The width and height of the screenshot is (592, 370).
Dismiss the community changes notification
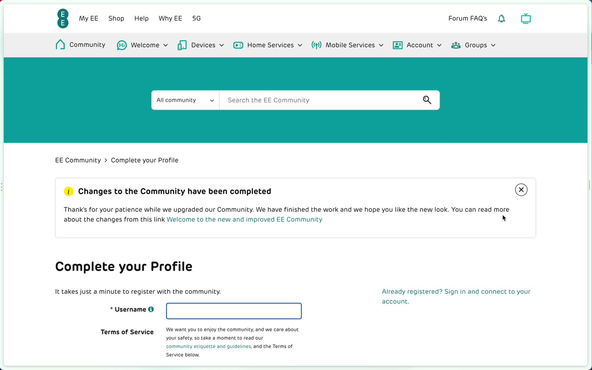(521, 190)
